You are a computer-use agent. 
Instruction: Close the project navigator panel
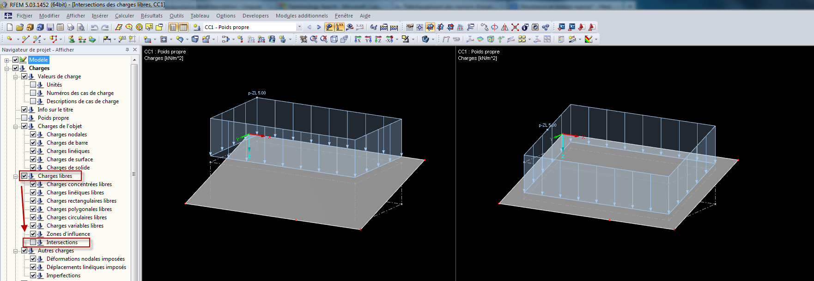pos(135,50)
